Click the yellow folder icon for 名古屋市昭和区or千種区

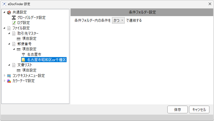[x=23, y=60]
